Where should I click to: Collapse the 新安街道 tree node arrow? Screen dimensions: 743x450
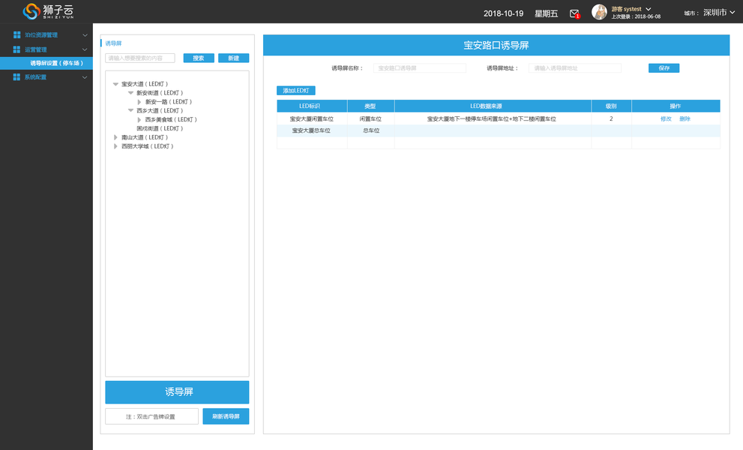click(x=130, y=93)
